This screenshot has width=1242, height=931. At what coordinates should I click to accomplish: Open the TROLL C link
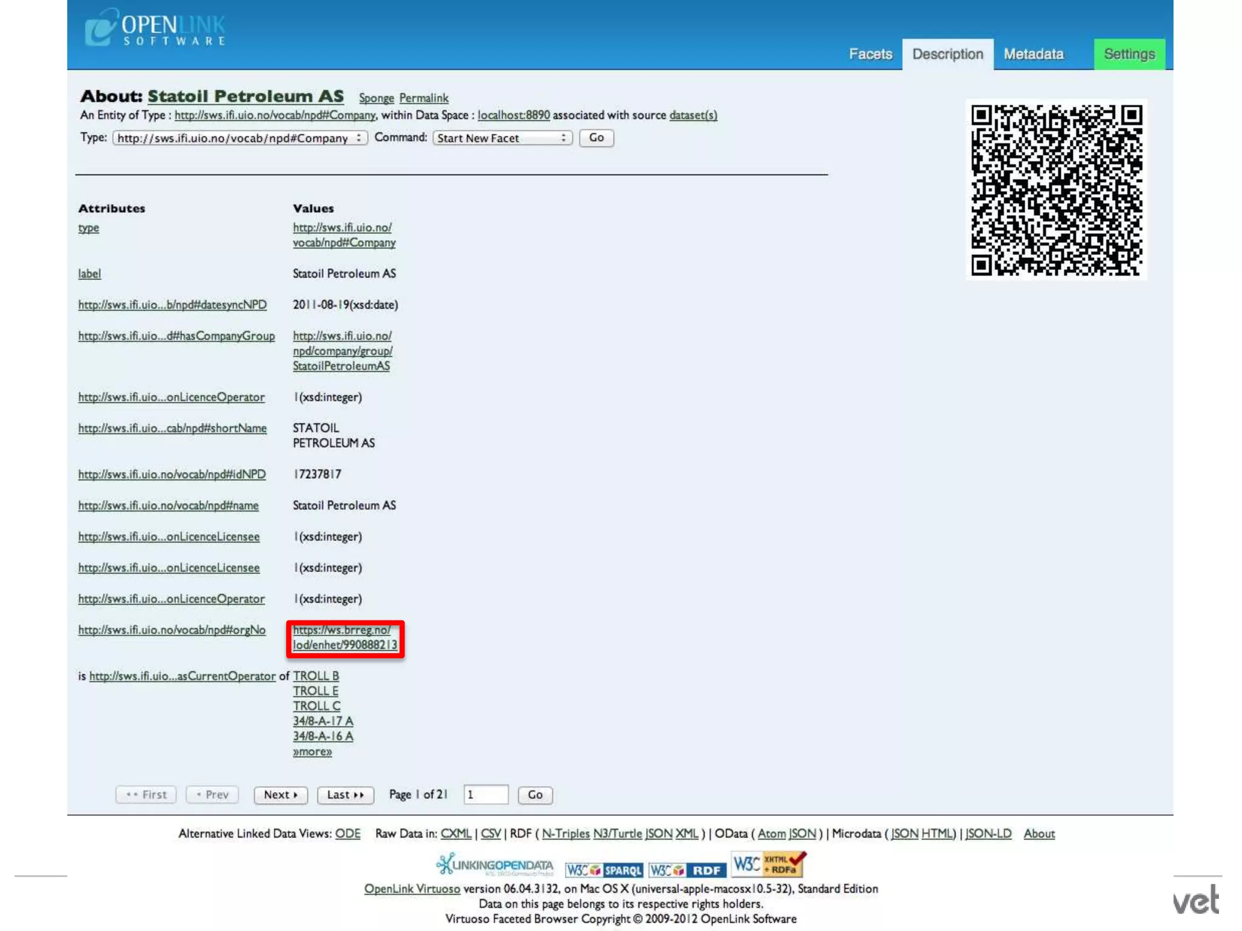coord(317,706)
